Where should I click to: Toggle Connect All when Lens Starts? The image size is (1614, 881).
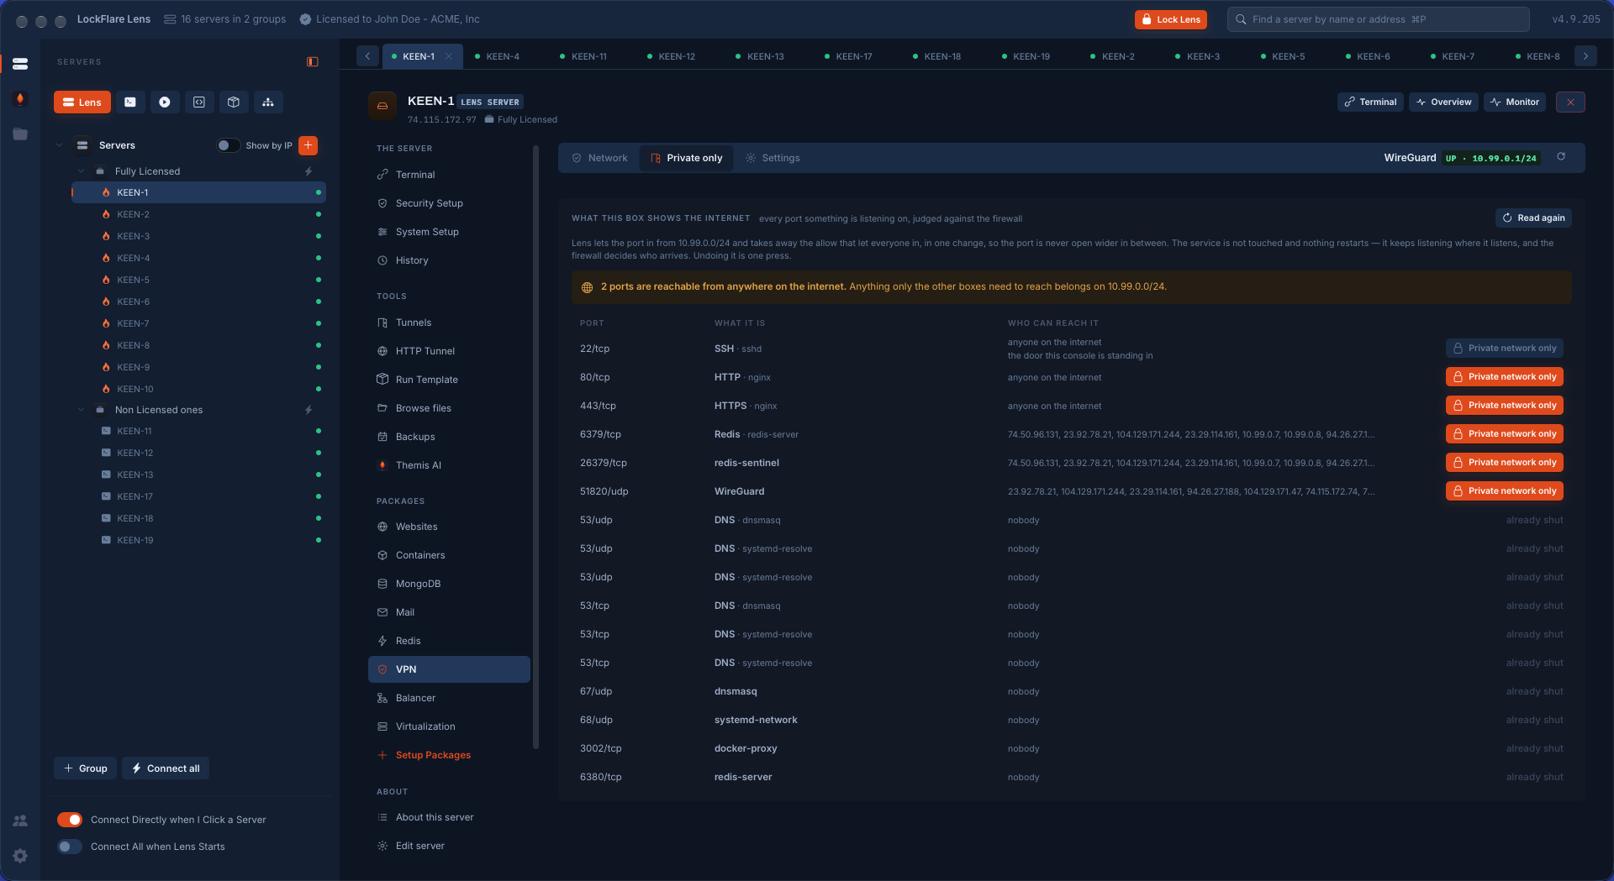click(70, 847)
